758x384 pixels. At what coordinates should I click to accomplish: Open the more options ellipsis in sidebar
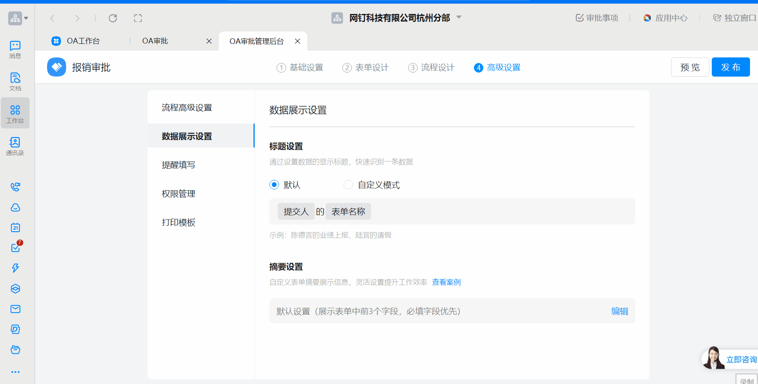15,372
